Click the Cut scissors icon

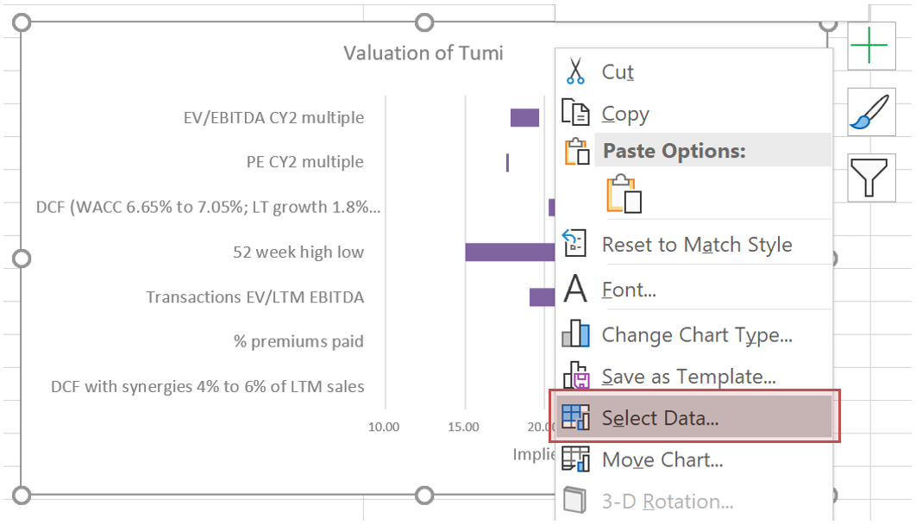click(x=575, y=72)
